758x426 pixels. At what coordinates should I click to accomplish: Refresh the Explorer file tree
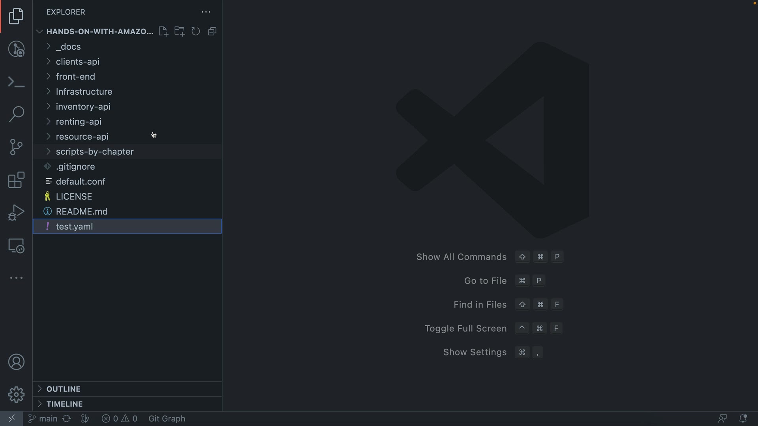tap(196, 32)
